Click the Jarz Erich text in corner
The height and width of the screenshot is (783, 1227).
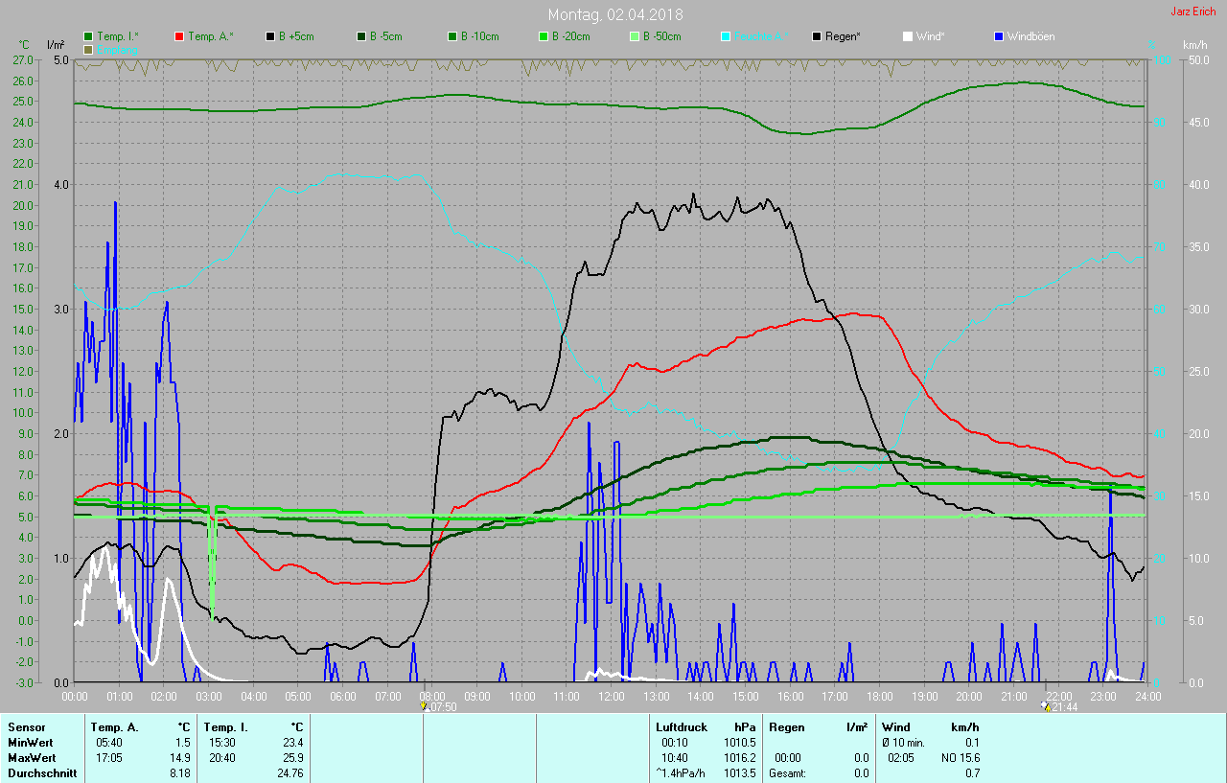tap(1192, 12)
